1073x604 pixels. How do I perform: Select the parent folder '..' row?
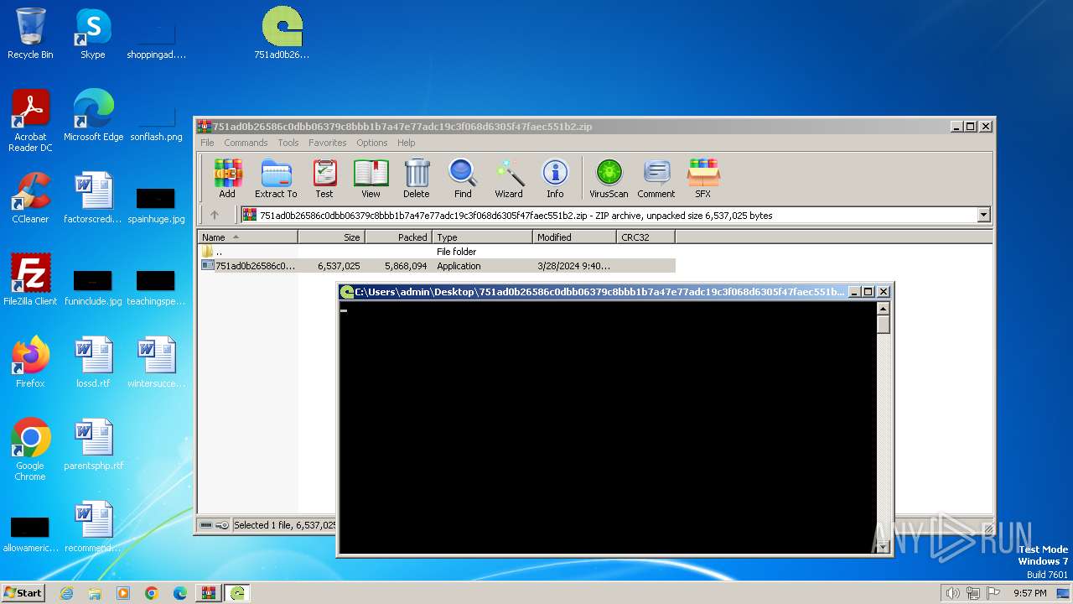click(x=437, y=252)
